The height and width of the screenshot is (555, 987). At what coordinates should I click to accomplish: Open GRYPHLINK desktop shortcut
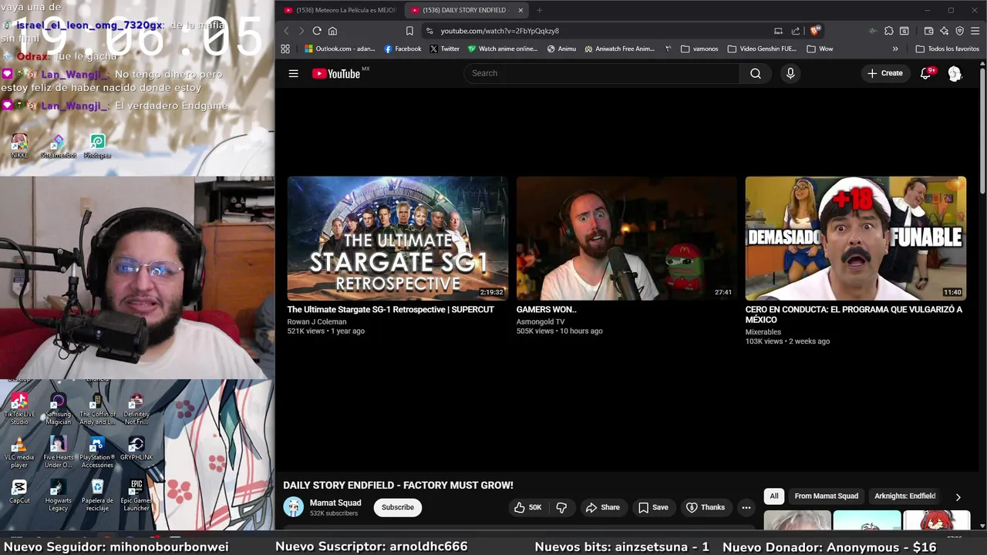click(x=136, y=449)
